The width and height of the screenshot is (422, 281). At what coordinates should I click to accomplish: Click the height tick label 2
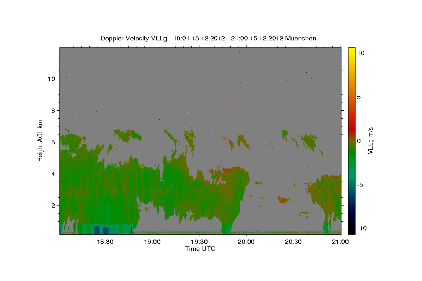point(53,205)
